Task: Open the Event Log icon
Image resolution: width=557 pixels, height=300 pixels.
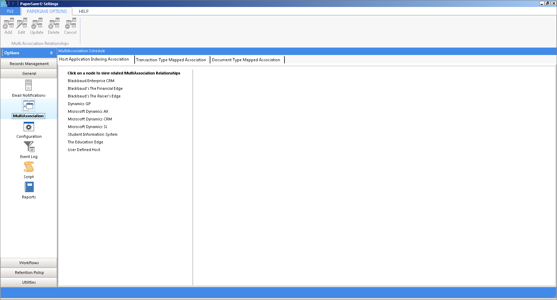Action: point(29,147)
